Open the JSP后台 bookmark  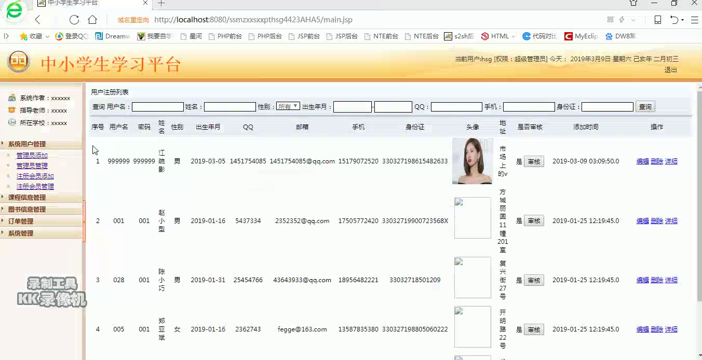[342, 36]
